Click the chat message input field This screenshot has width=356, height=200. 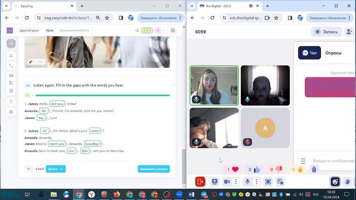point(333,161)
